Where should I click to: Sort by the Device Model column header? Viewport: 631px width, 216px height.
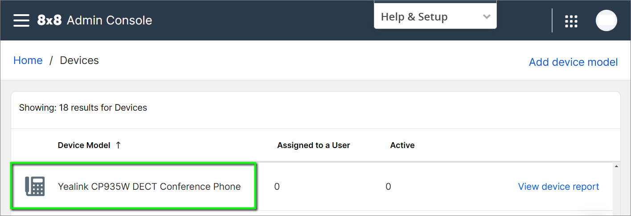tap(84, 145)
